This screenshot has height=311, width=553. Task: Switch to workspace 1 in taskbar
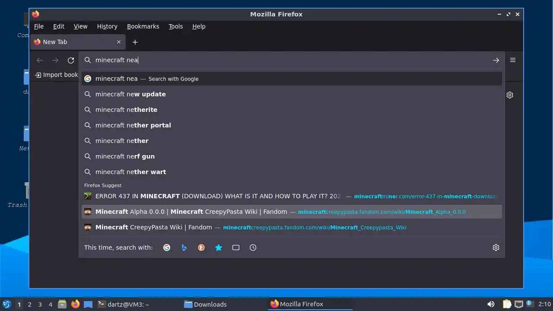coord(19,305)
